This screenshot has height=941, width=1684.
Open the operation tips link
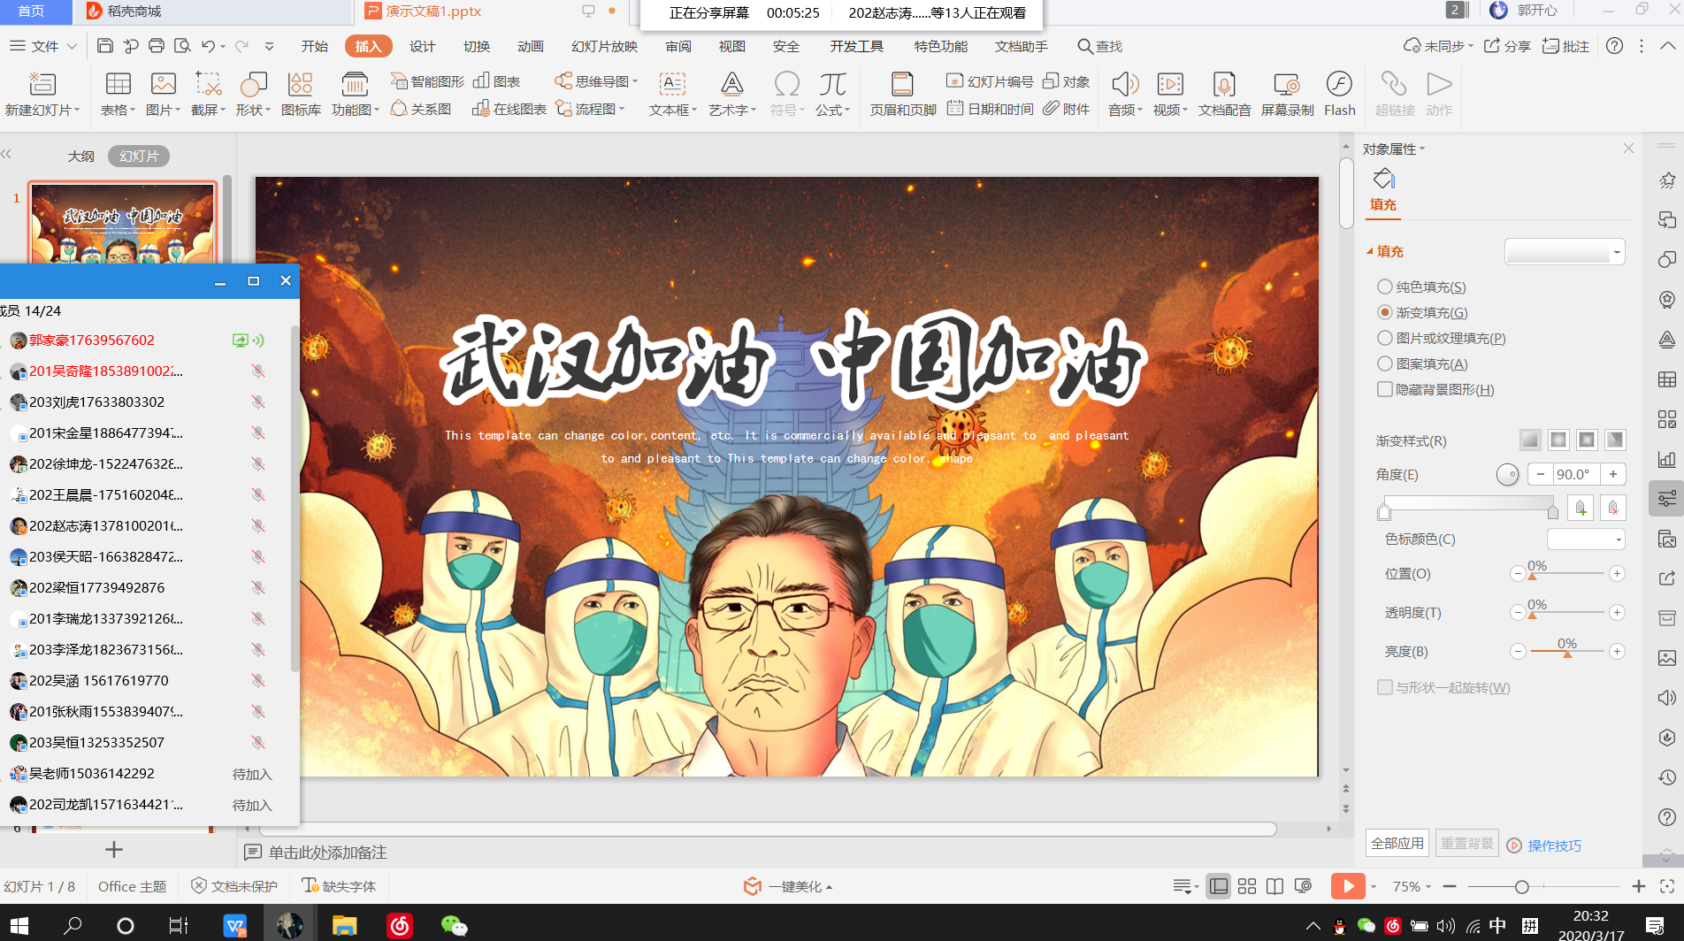pyautogui.click(x=1554, y=845)
